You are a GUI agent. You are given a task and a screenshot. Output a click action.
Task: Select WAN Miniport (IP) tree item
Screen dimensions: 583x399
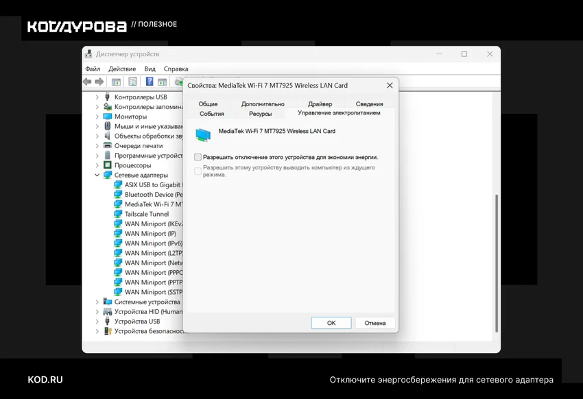click(150, 233)
